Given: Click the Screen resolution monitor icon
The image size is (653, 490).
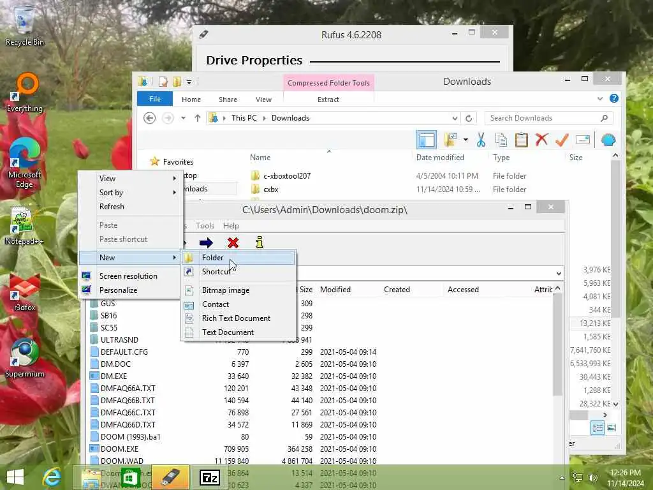Looking at the screenshot, I should click(87, 276).
